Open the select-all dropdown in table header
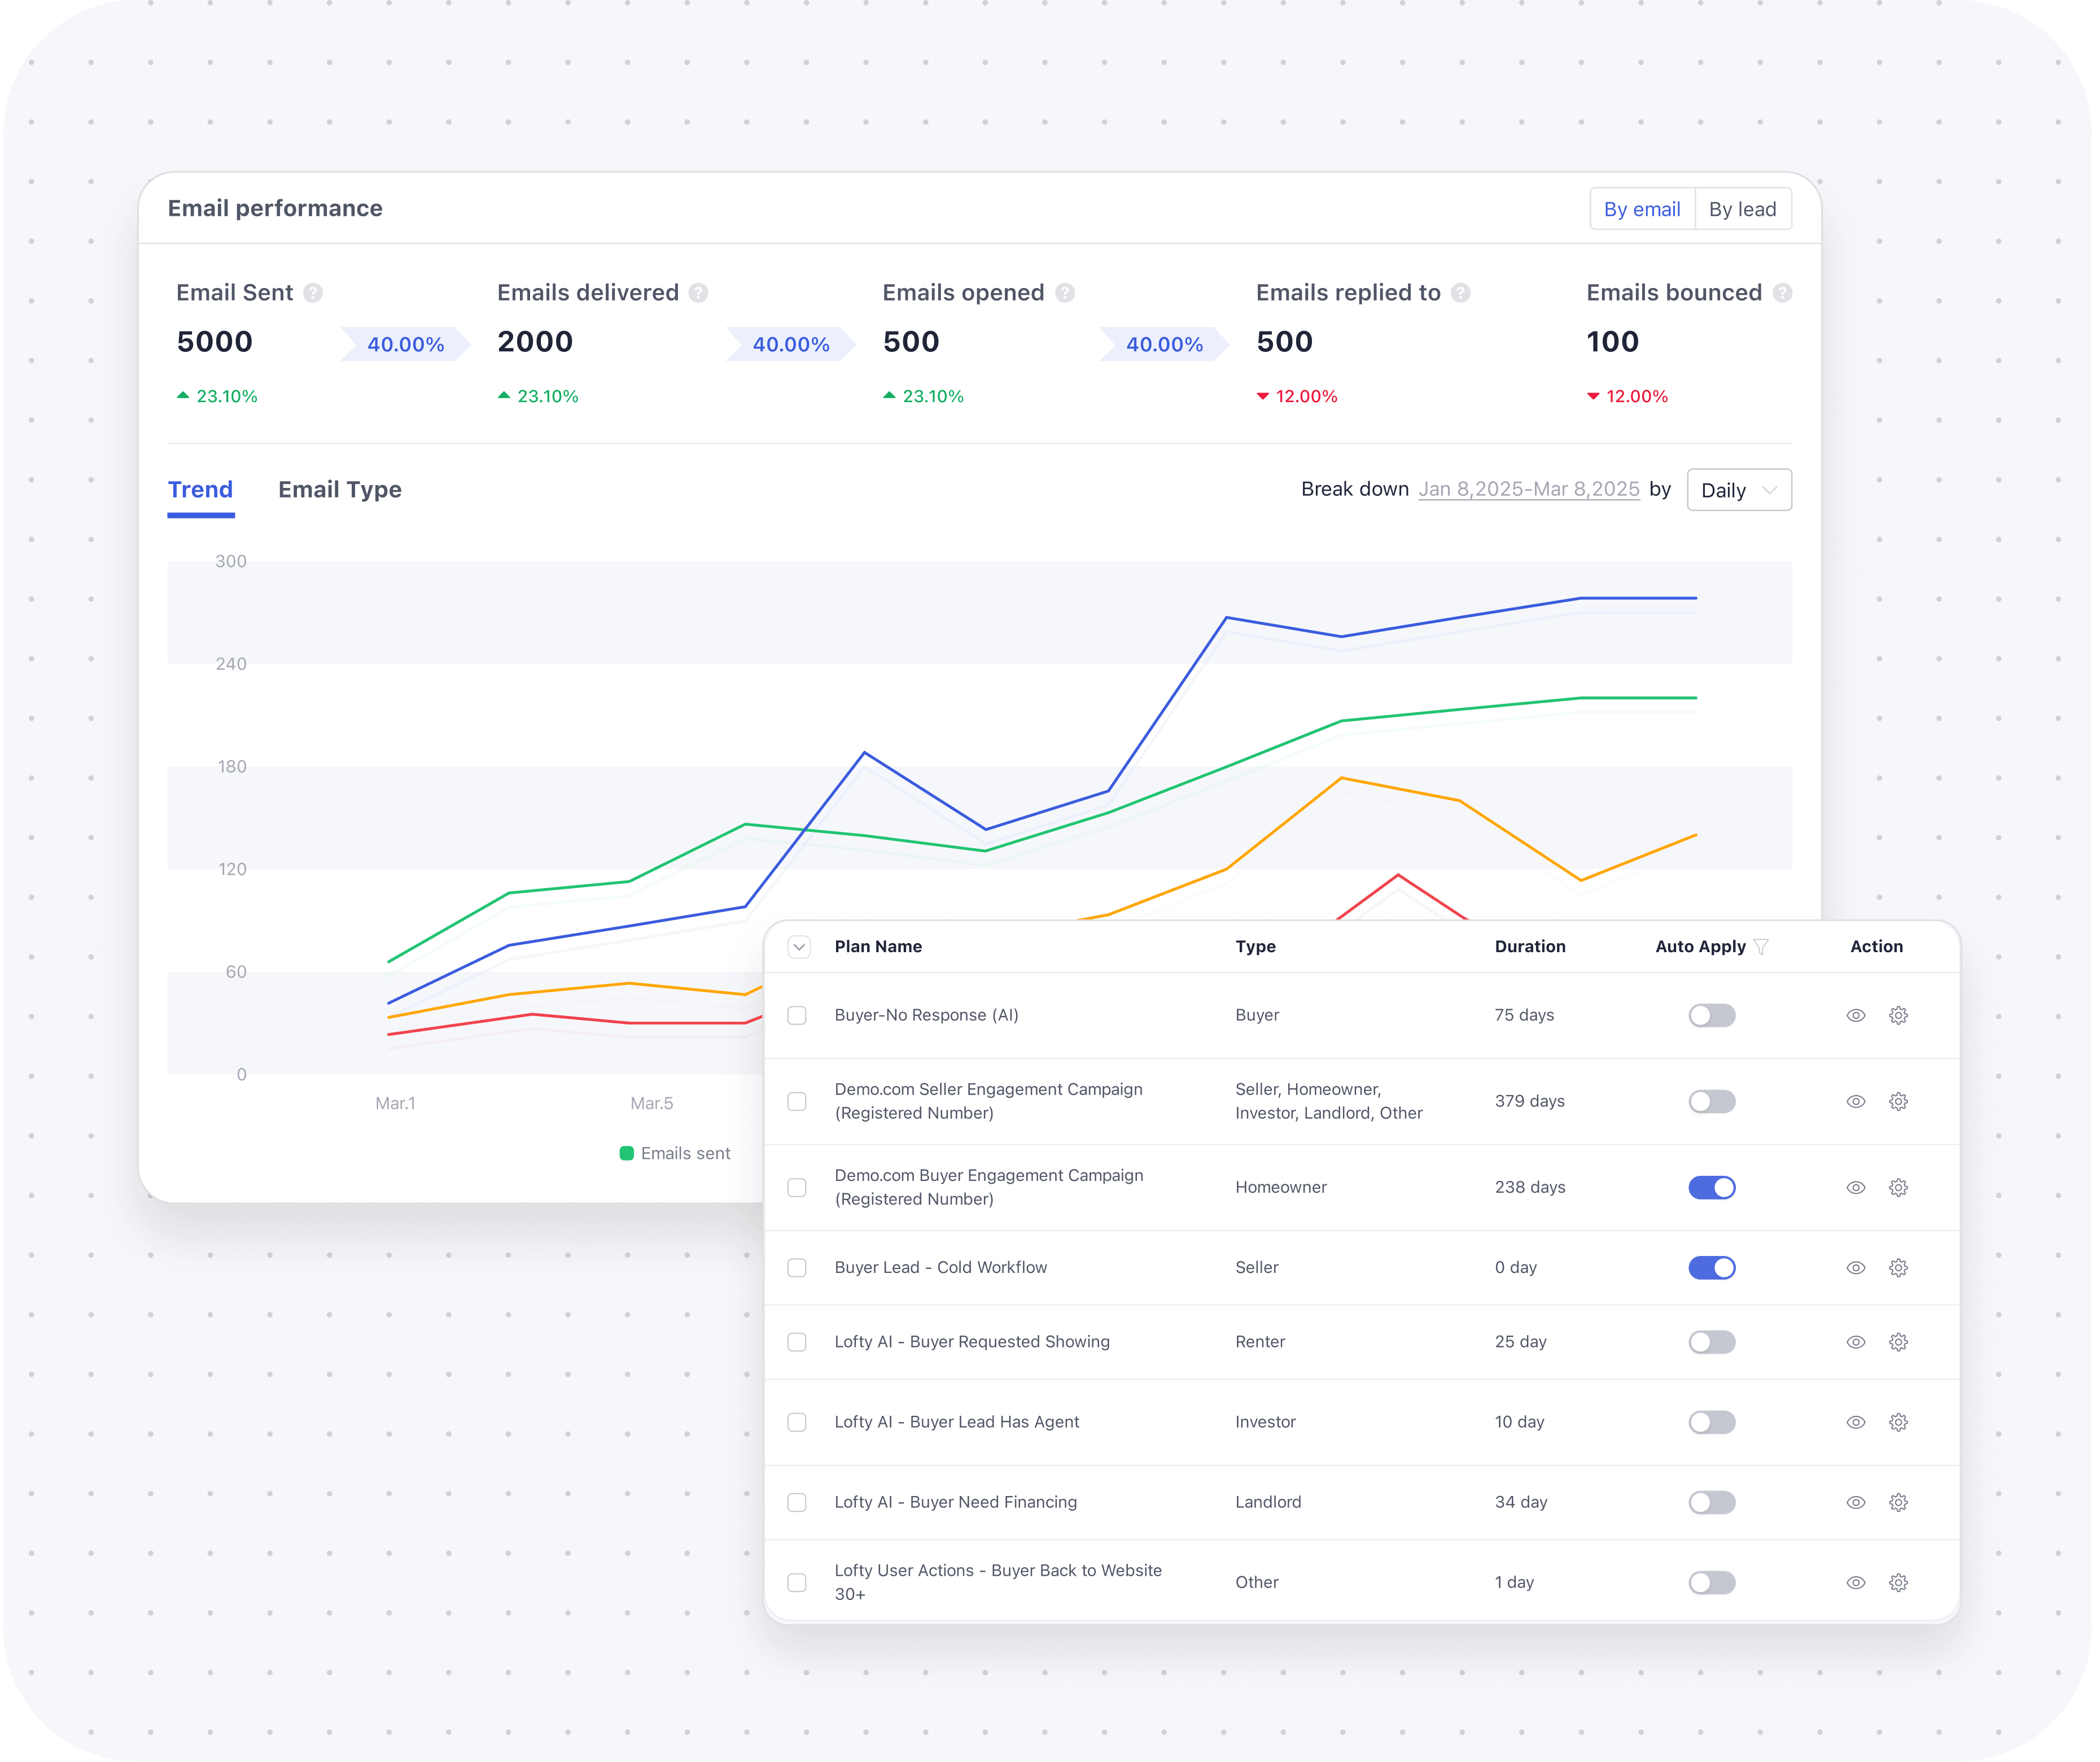This screenshot has width=2100, height=1762. (799, 947)
